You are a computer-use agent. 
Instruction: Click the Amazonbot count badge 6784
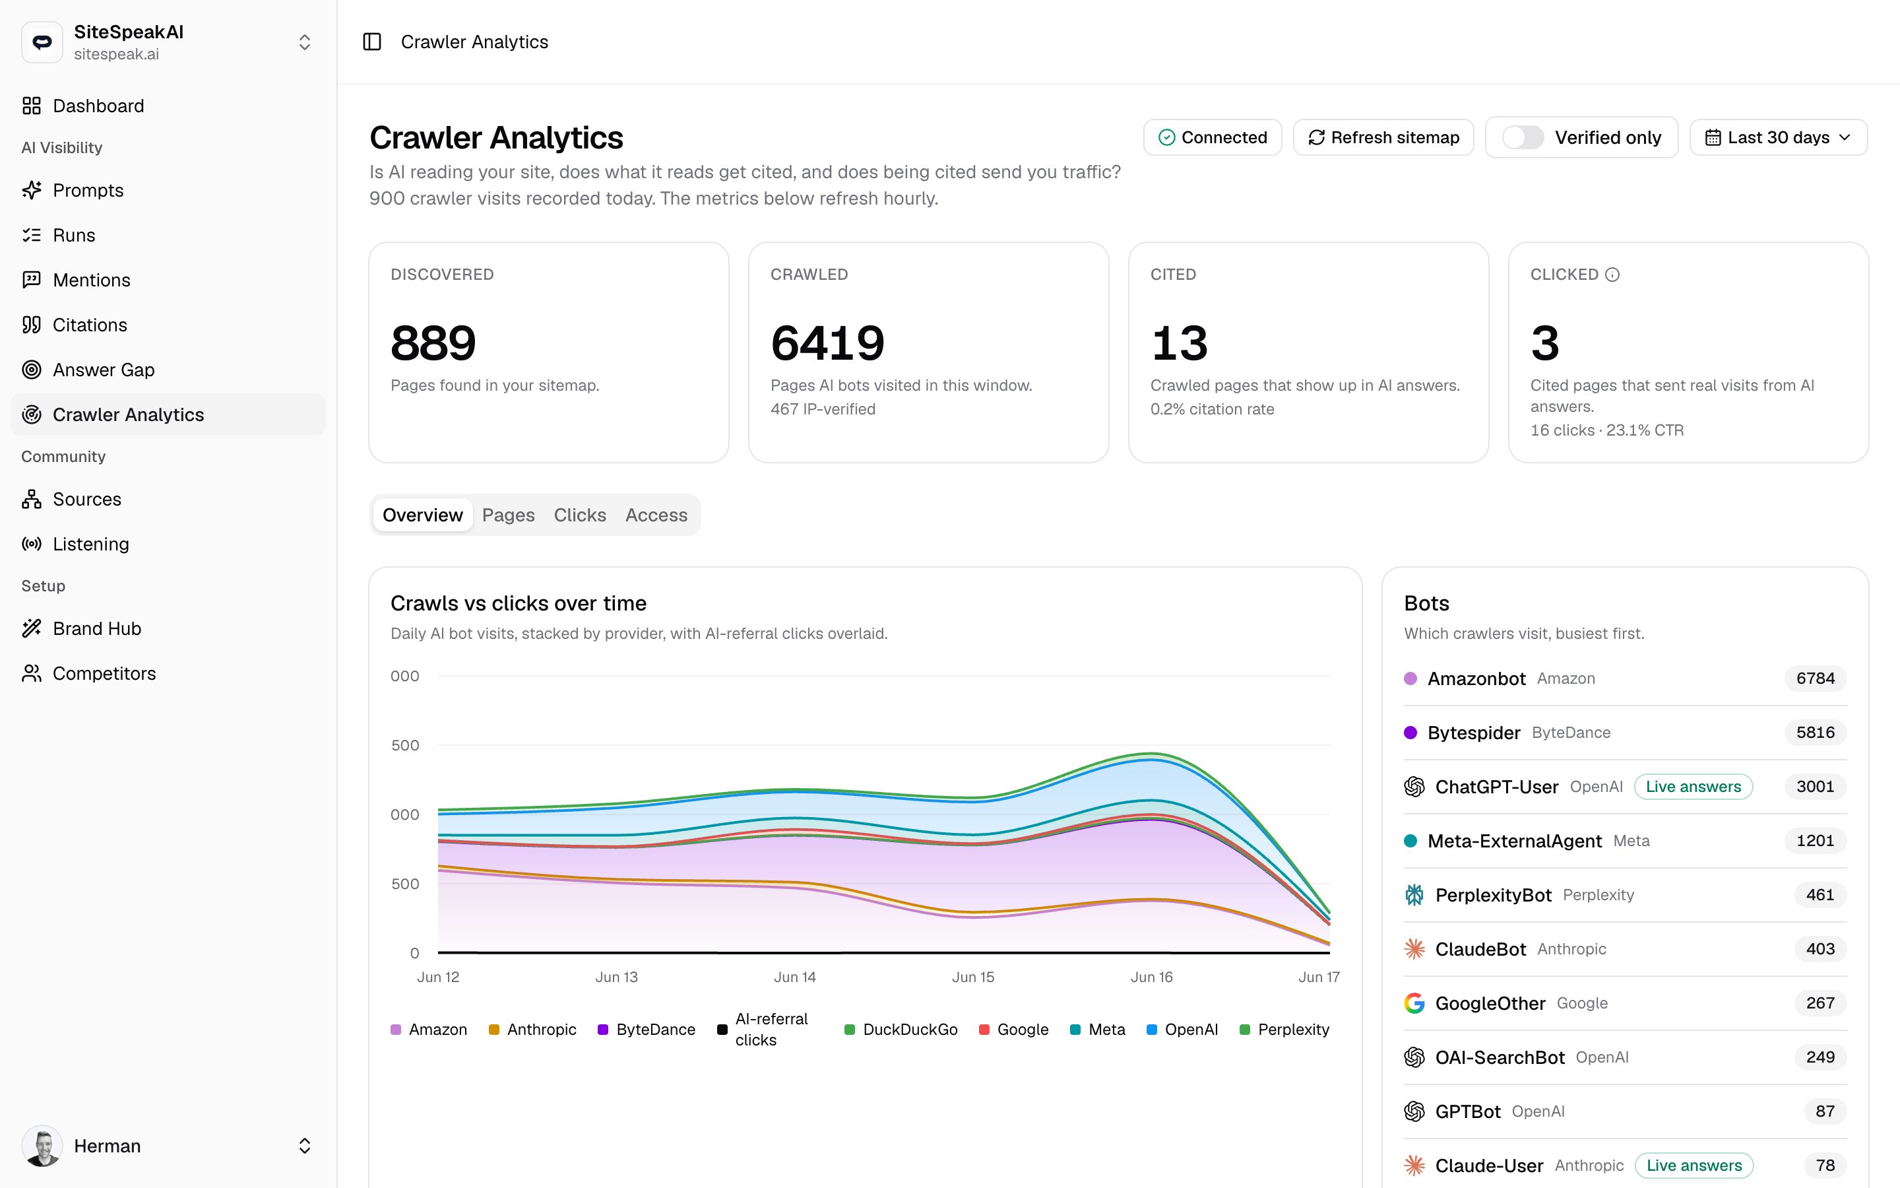(x=1815, y=678)
